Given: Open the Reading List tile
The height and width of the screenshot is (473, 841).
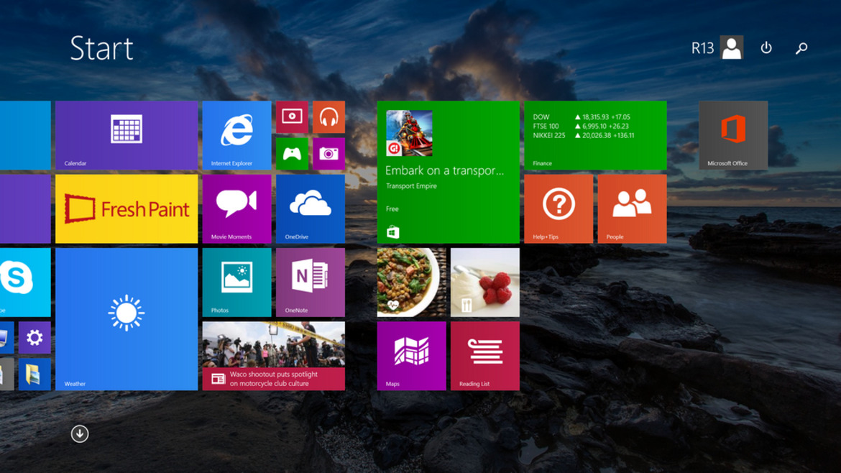Looking at the screenshot, I should pos(485,356).
